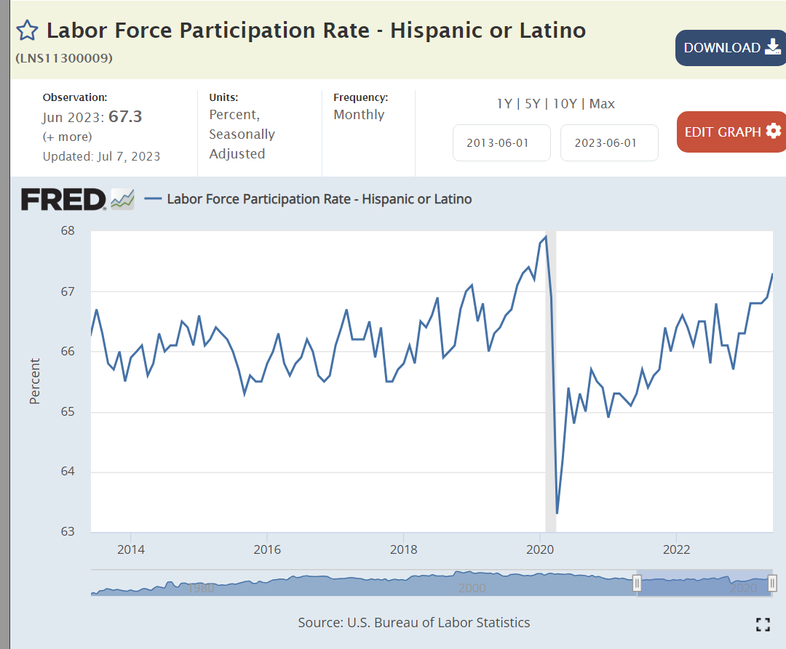Expand the (+ more) observations link

click(x=67, y=137)
